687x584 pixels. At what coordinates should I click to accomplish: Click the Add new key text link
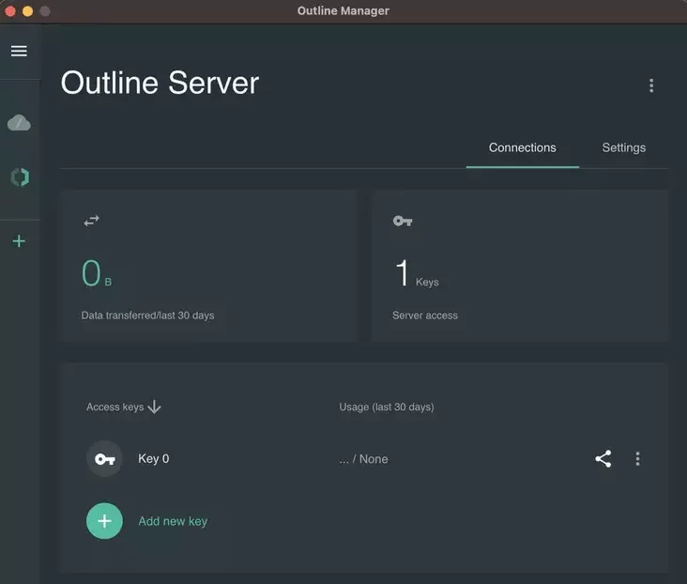point(173,521)
